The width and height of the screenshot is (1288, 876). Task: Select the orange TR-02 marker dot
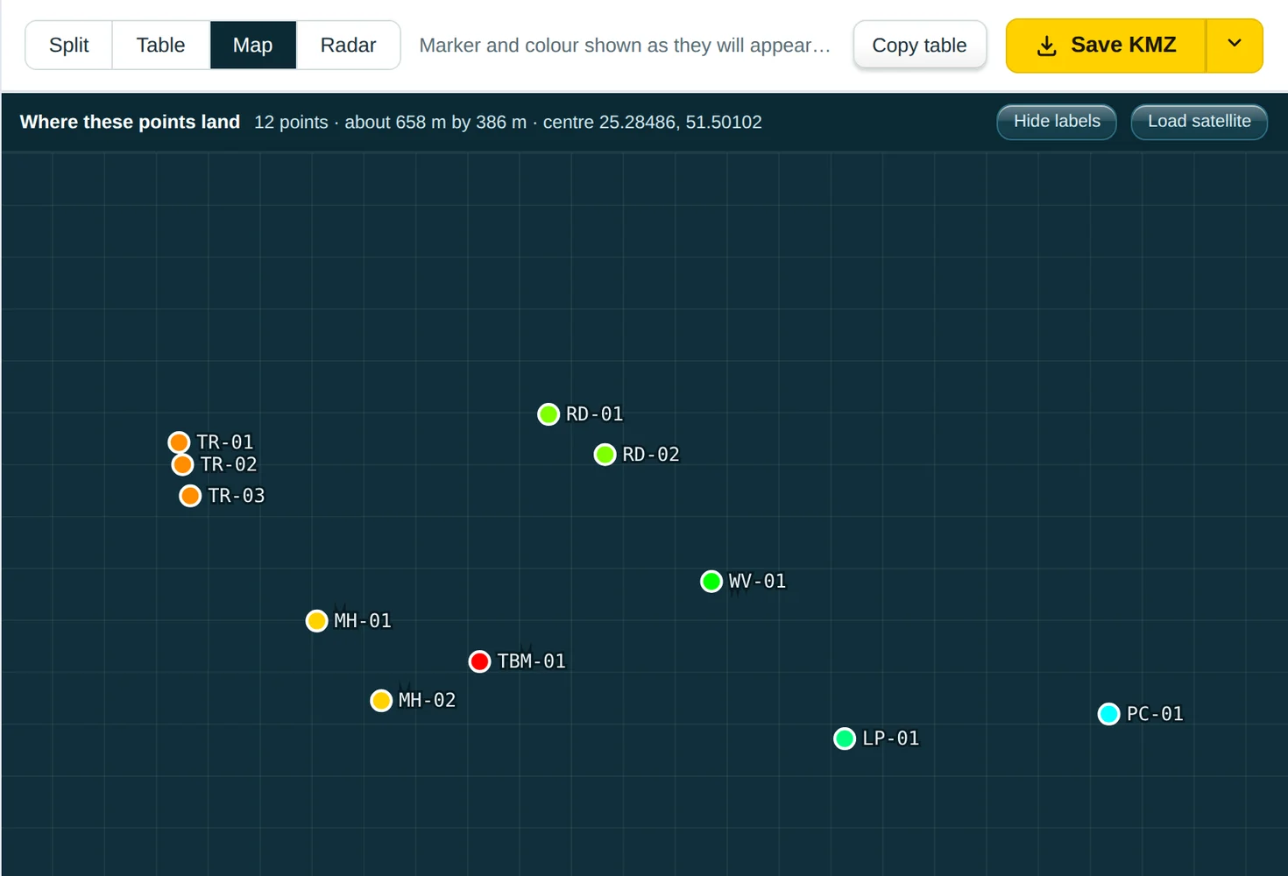182,464
